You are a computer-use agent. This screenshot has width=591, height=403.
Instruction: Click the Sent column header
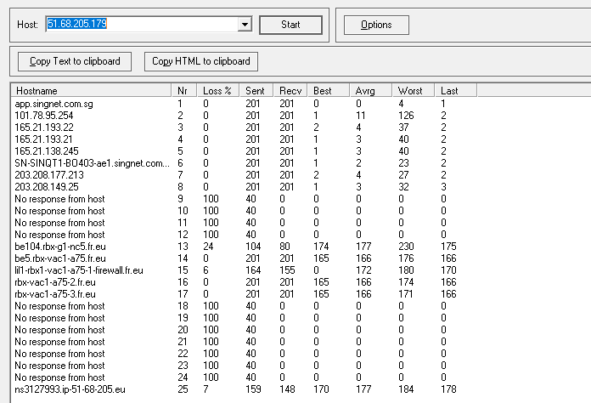click(x=255, y=90)
